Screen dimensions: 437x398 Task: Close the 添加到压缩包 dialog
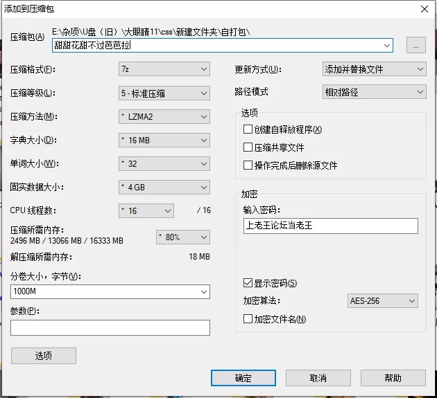(x=425, y=9)
